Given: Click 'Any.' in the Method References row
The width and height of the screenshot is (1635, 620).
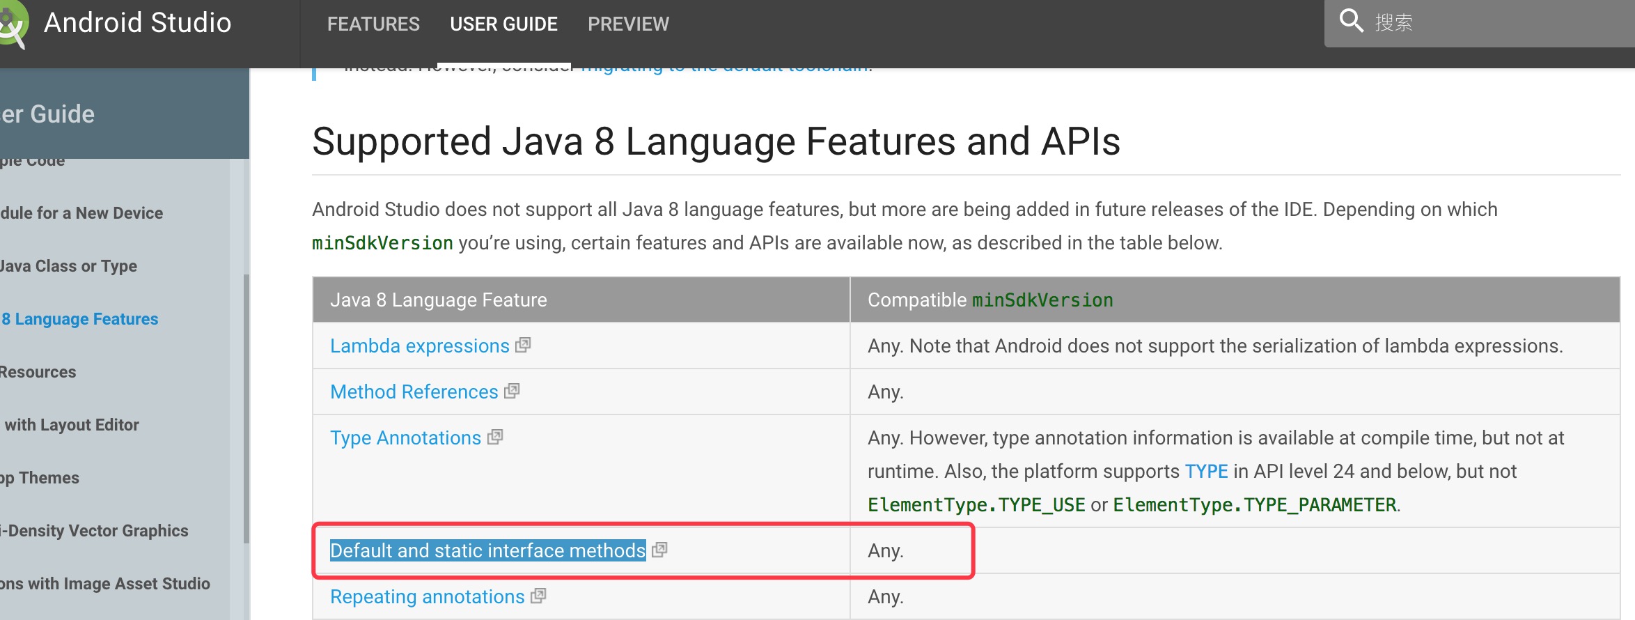Looking at the screenshot, I should (885, 392).
